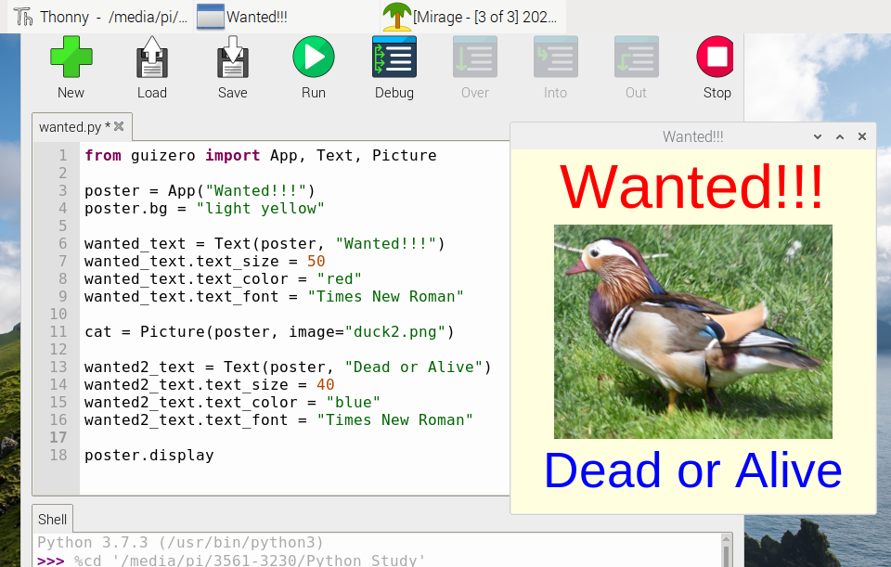Click the Step Out icon
This screenshot has width=891, height=567.
point(637,57)
